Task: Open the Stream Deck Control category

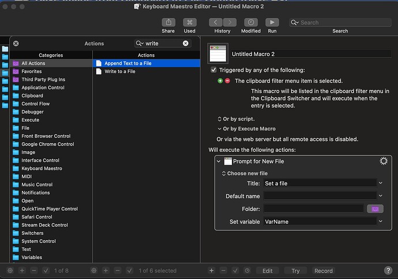Action: pyautogui.click(x=51, y=225)
